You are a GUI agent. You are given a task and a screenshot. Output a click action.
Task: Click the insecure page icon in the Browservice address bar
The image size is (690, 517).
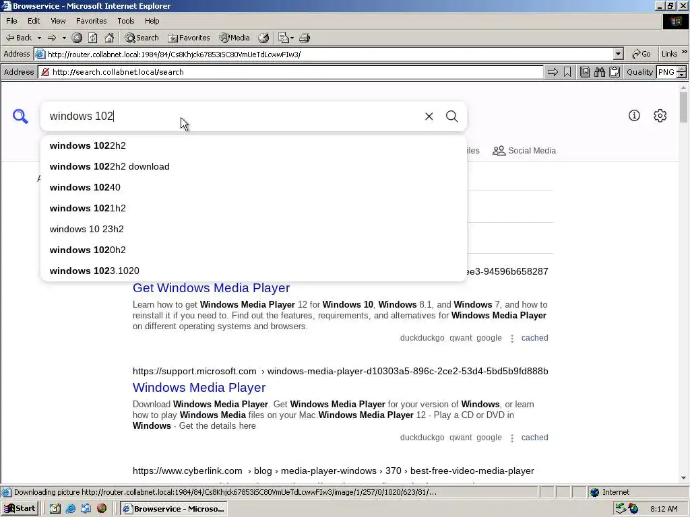point(45,72)
